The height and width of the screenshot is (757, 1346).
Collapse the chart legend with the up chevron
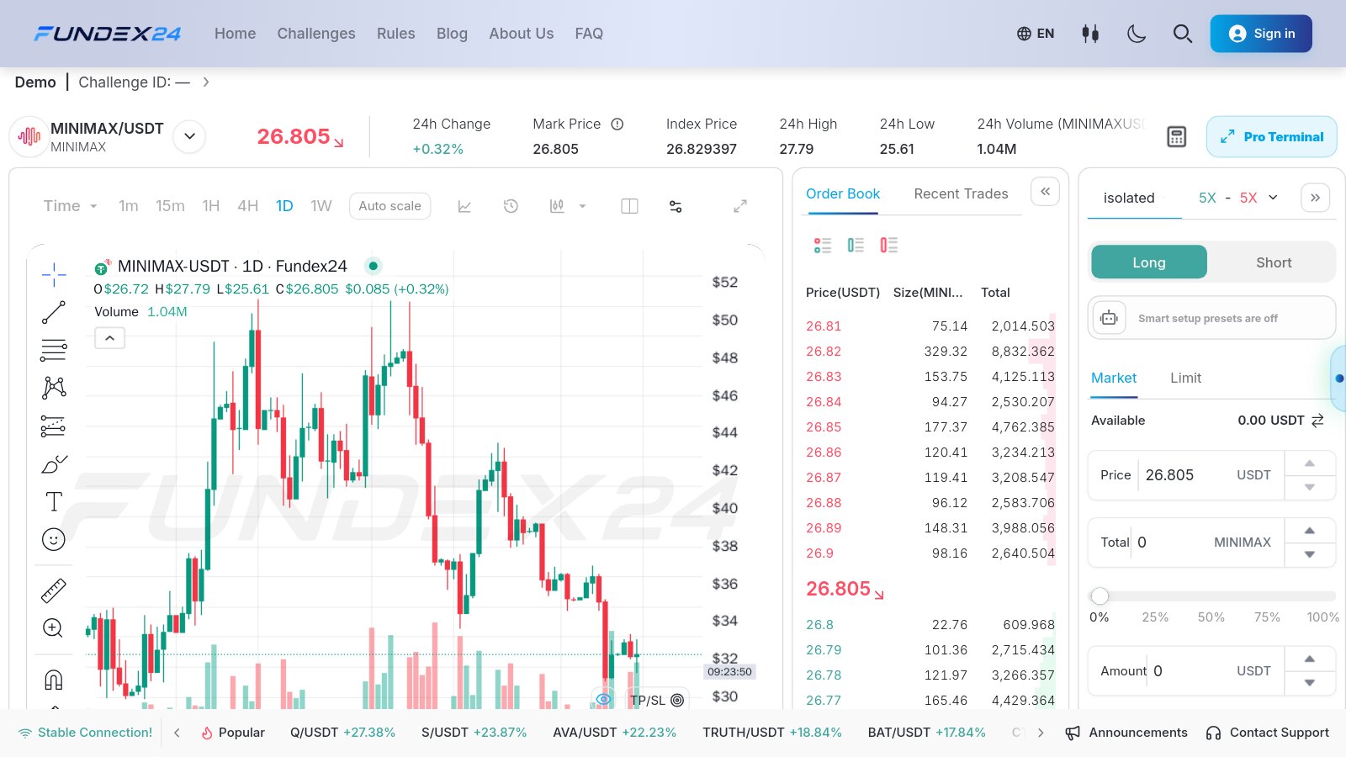tap(110, 338)
